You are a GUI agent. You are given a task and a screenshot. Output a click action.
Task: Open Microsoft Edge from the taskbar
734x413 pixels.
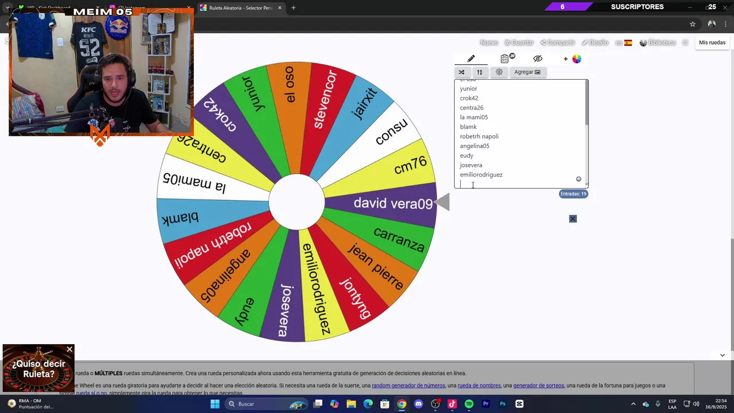coord(368,404)
